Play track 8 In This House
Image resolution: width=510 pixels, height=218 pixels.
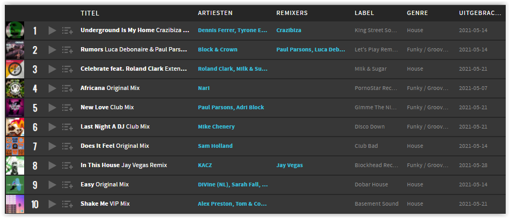click(x=52, y=166)
